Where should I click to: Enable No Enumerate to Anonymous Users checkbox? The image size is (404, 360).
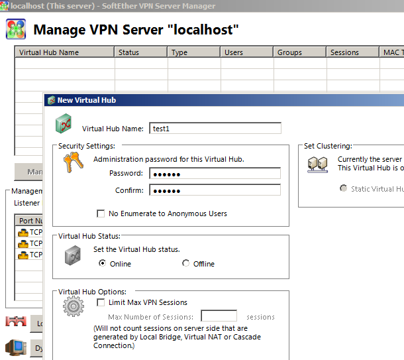pos(101,213)
